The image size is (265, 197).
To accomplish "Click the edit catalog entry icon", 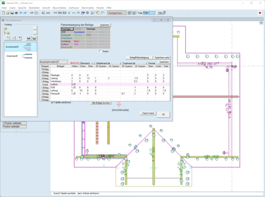I will [x=13, y=38].
